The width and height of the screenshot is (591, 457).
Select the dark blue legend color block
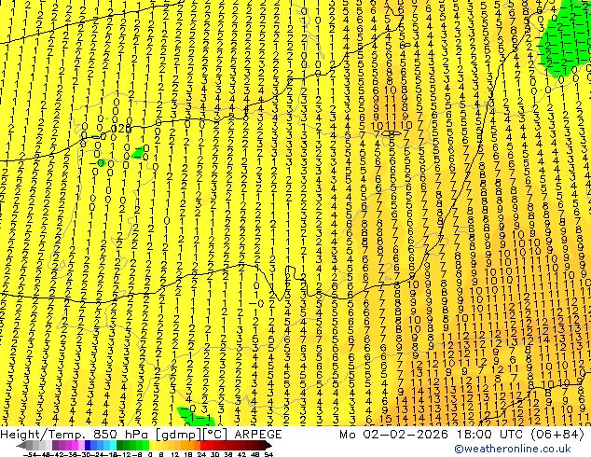pos(88,446)
